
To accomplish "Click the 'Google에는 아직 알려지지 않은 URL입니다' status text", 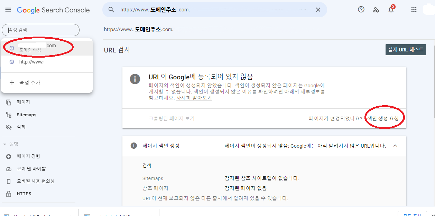I will tap(338, 146).
